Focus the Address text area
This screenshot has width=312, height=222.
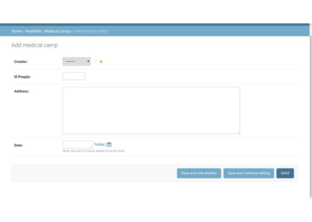pos(151,111)
